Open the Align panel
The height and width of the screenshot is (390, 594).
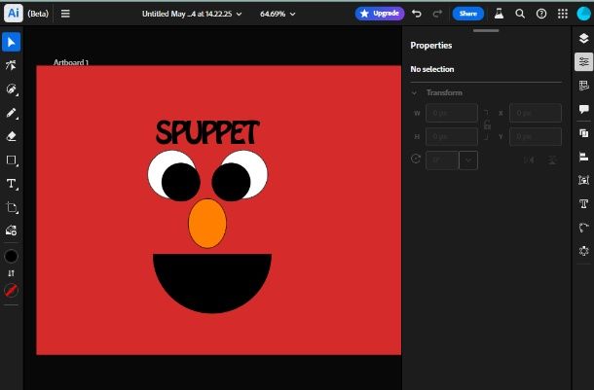click(x=583, y=157)
